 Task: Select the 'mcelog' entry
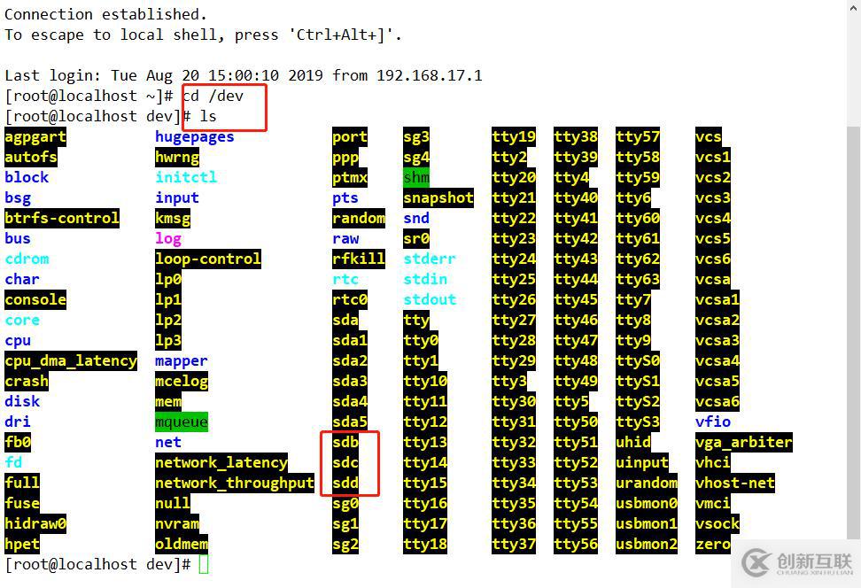182,381
